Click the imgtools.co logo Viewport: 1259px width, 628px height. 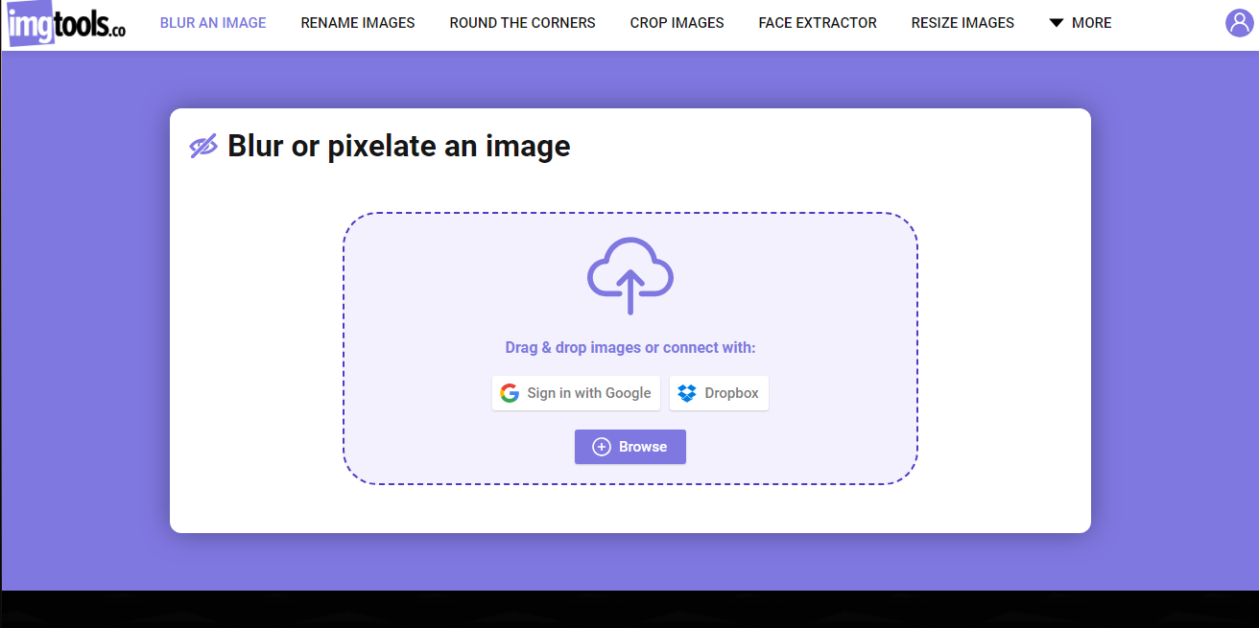[65, 23]
